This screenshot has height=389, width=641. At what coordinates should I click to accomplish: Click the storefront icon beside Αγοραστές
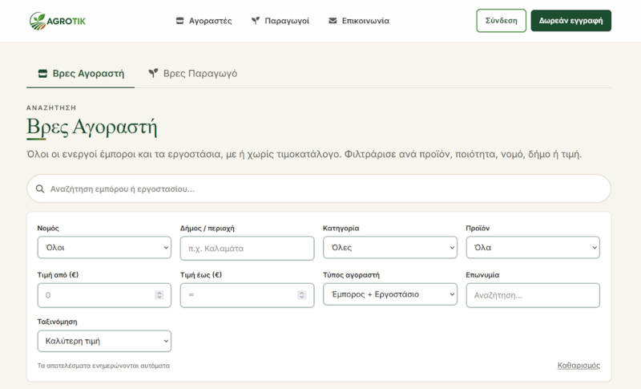click(x=179, y=20)
